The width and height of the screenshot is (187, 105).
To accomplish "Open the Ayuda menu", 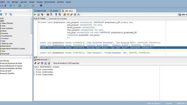I will pyautogui.click(x=68, y=2).
